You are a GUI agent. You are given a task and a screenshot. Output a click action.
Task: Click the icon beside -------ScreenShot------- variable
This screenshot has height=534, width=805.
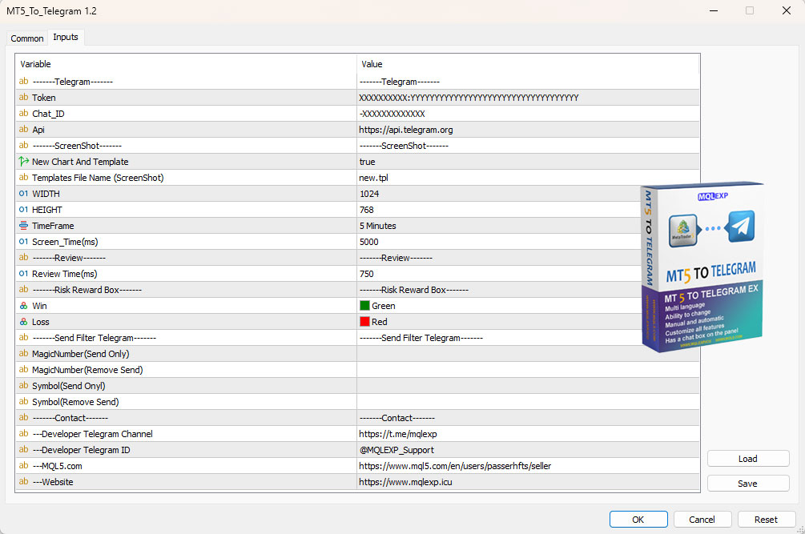click(23, 145)
